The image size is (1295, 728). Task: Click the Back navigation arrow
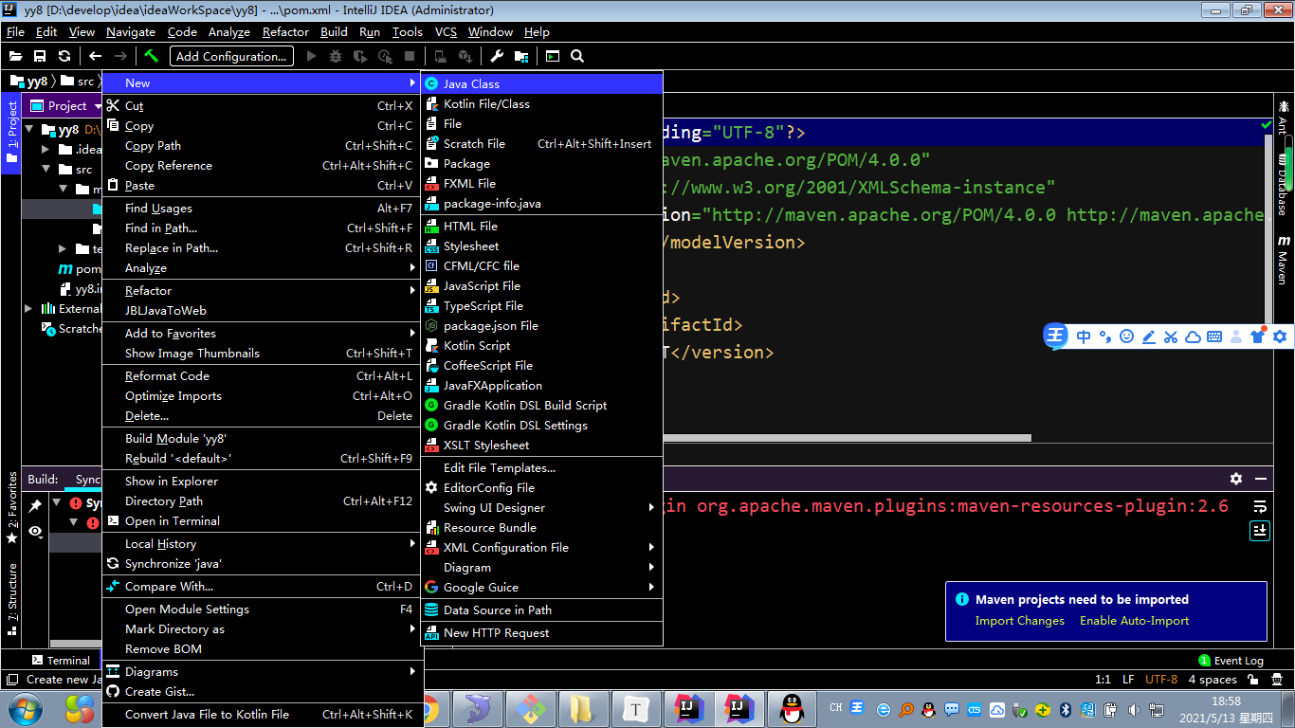(x=95, y=57)
